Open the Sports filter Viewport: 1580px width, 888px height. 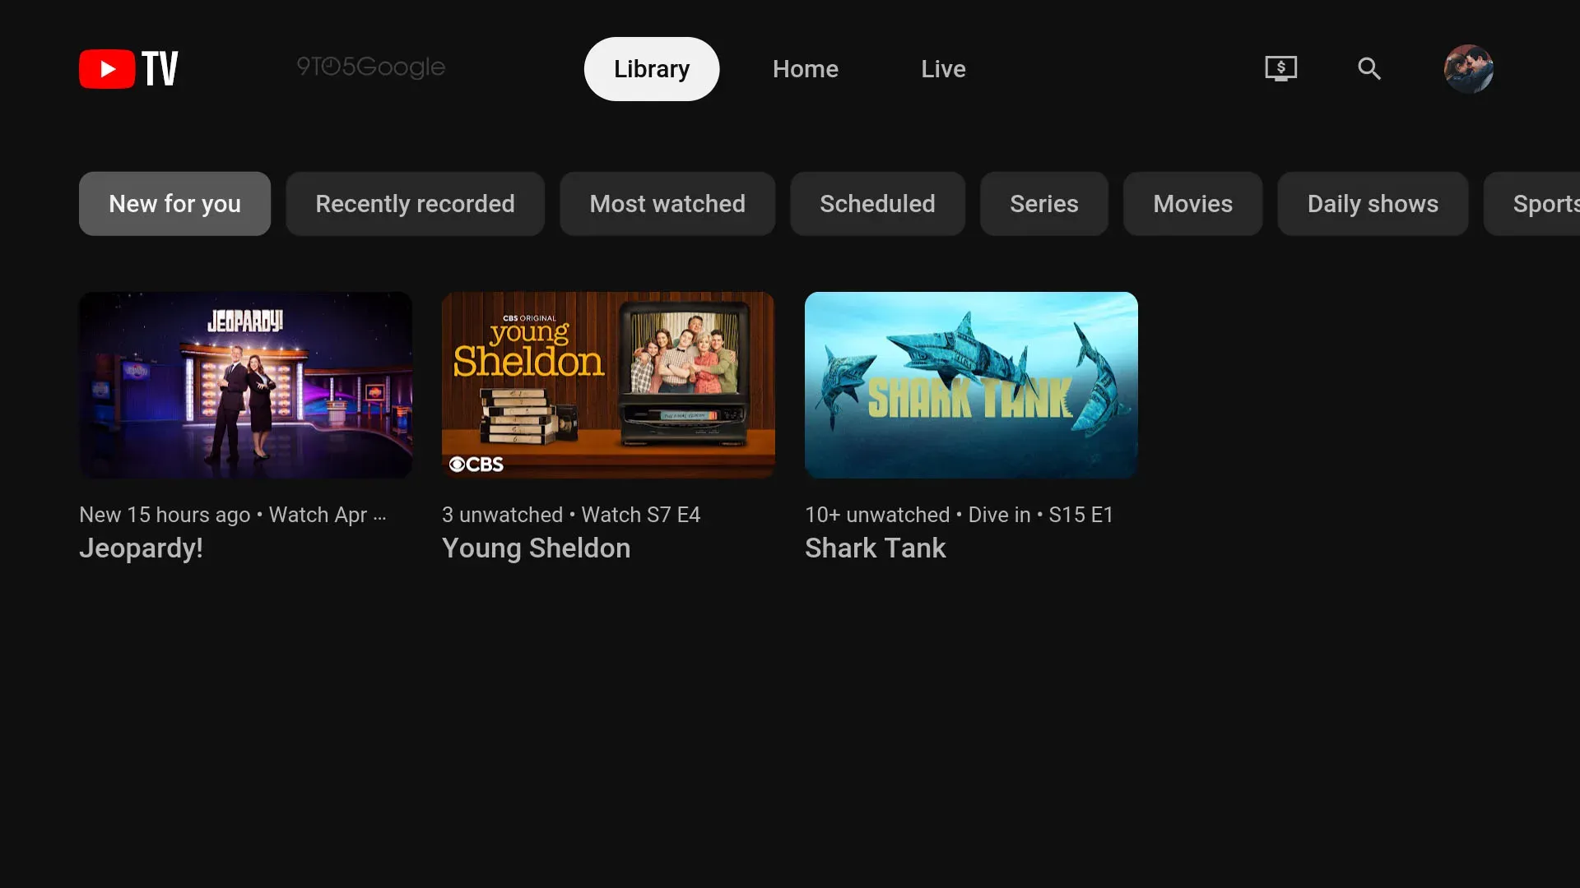[x=1547, y=203]
